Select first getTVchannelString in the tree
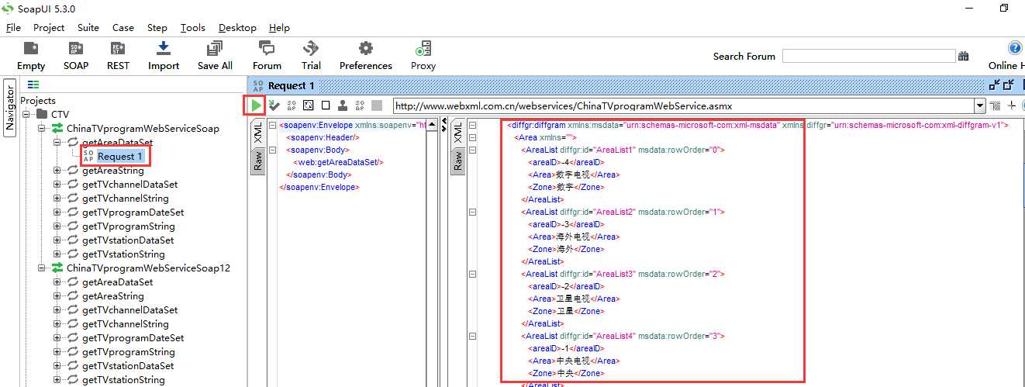This screenshot has height=387, width=1025. coord(125,199)
